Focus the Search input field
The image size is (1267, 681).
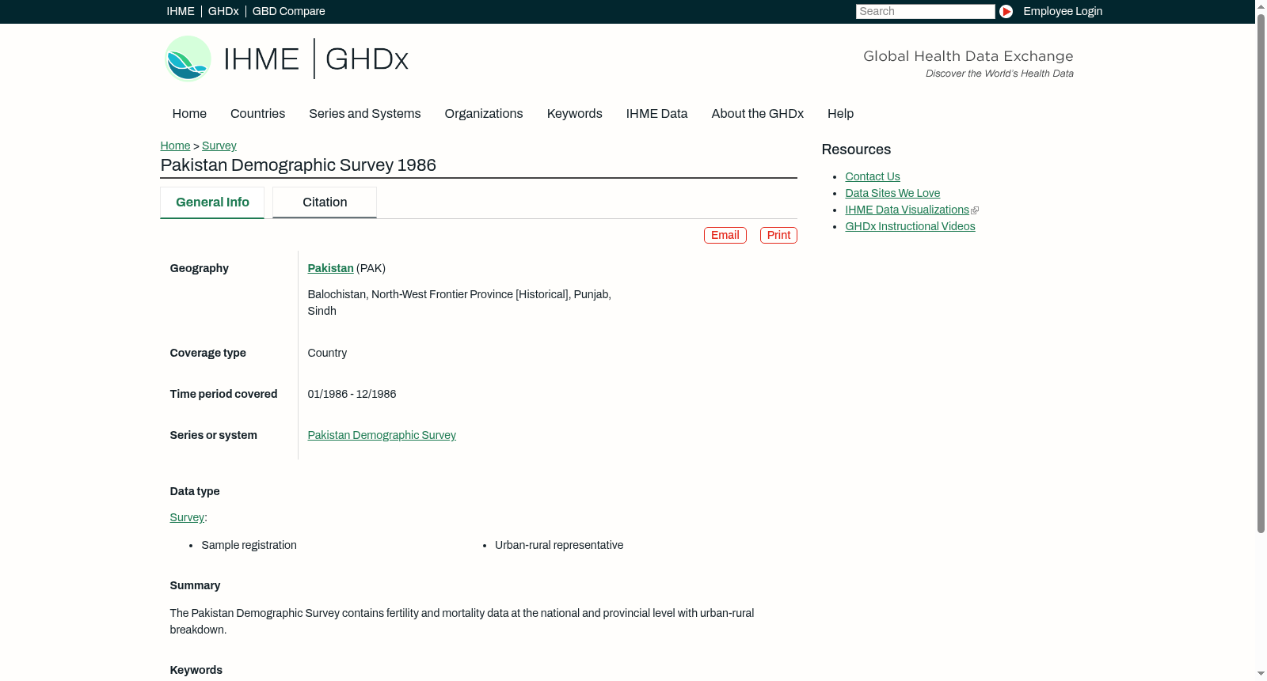coord(925,11)
